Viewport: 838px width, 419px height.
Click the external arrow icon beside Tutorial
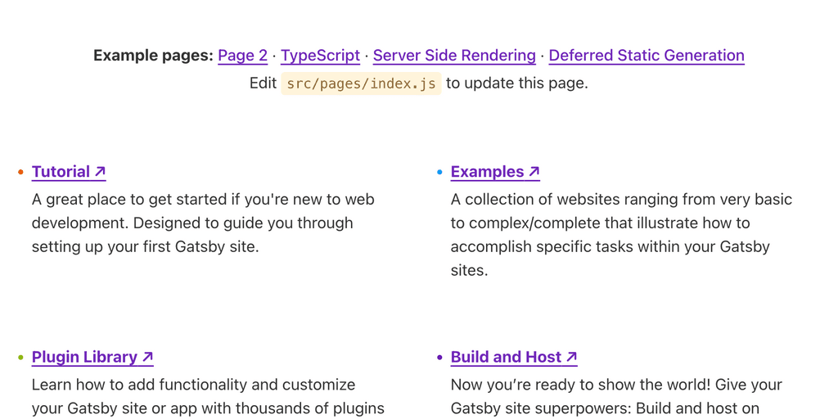(x=100, y=172)
